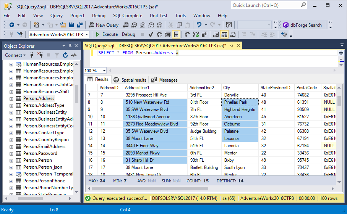
Task: Toggle Include Client Statistics
Action: coord(204,34)
